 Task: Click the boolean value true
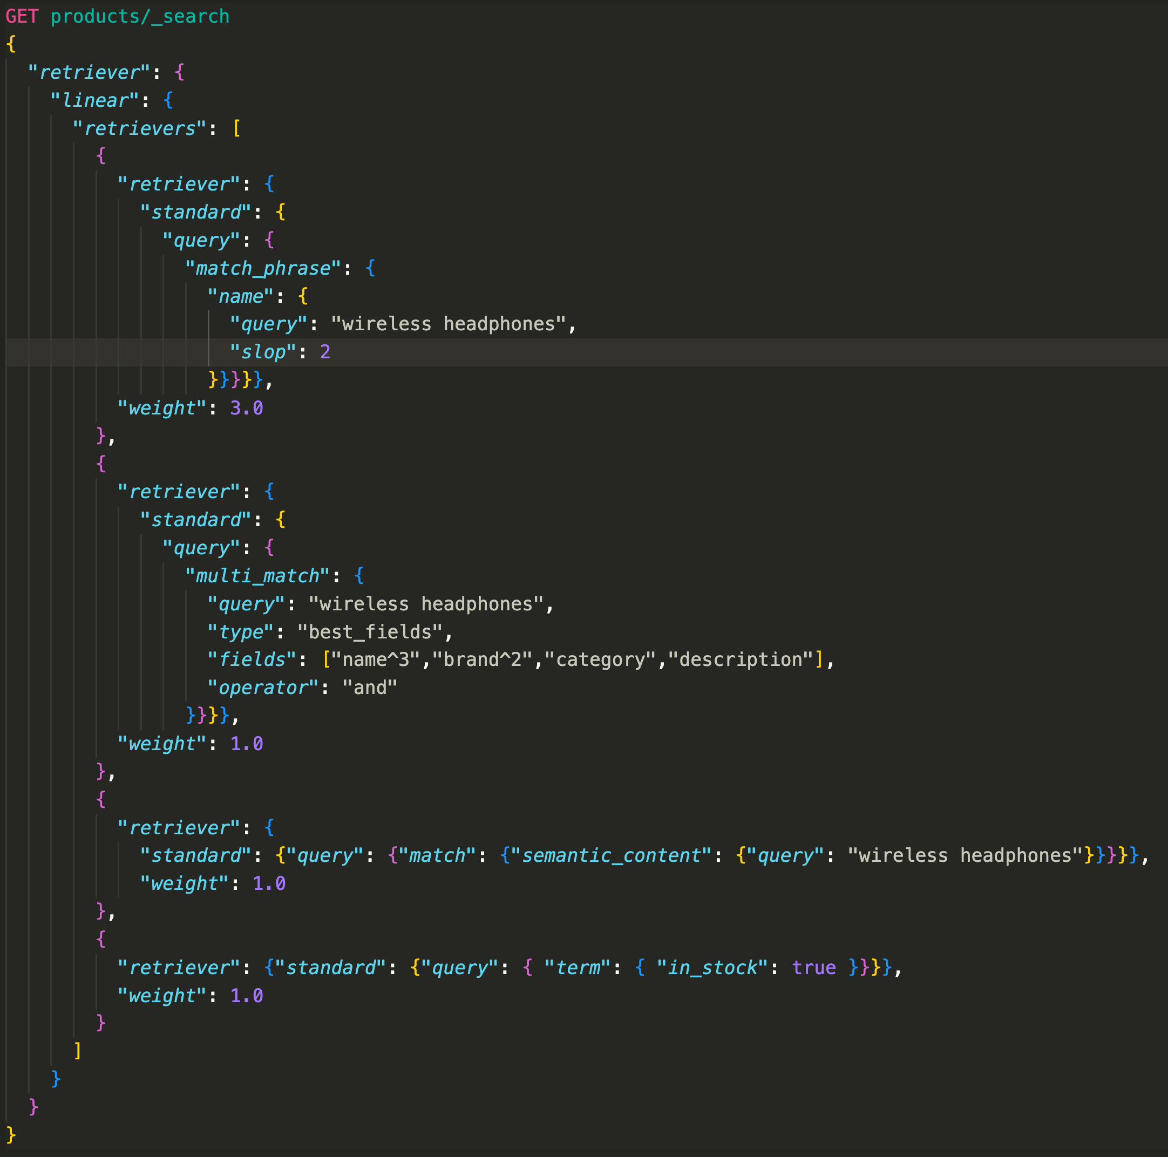(814, 967)
